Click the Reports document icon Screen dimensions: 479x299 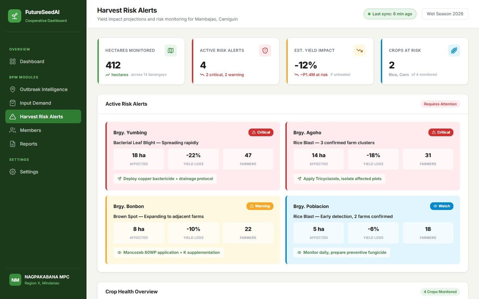[x=13, y=144]
